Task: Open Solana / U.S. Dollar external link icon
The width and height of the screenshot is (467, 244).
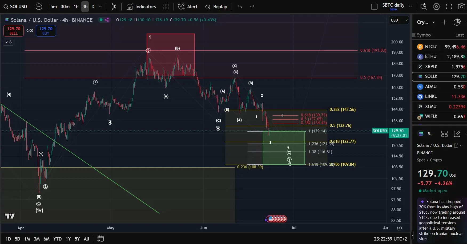Action: (x=456, y=145)
